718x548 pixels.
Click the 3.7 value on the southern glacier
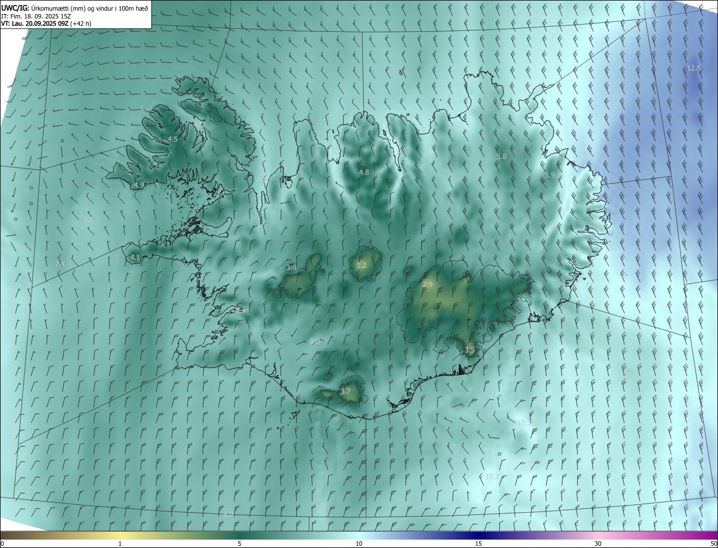pyautogui.click(x=346, y=392)
